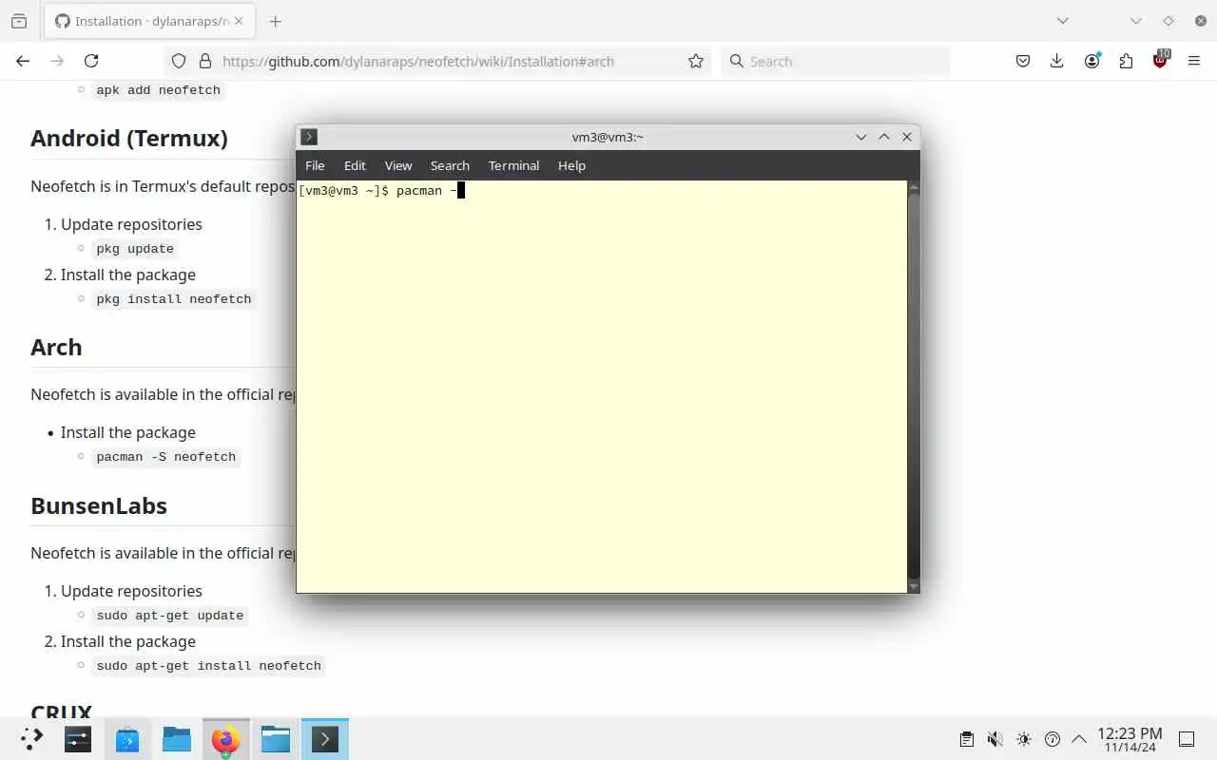
Task: Open the clock and calendar
Action: pos(1130,739)
